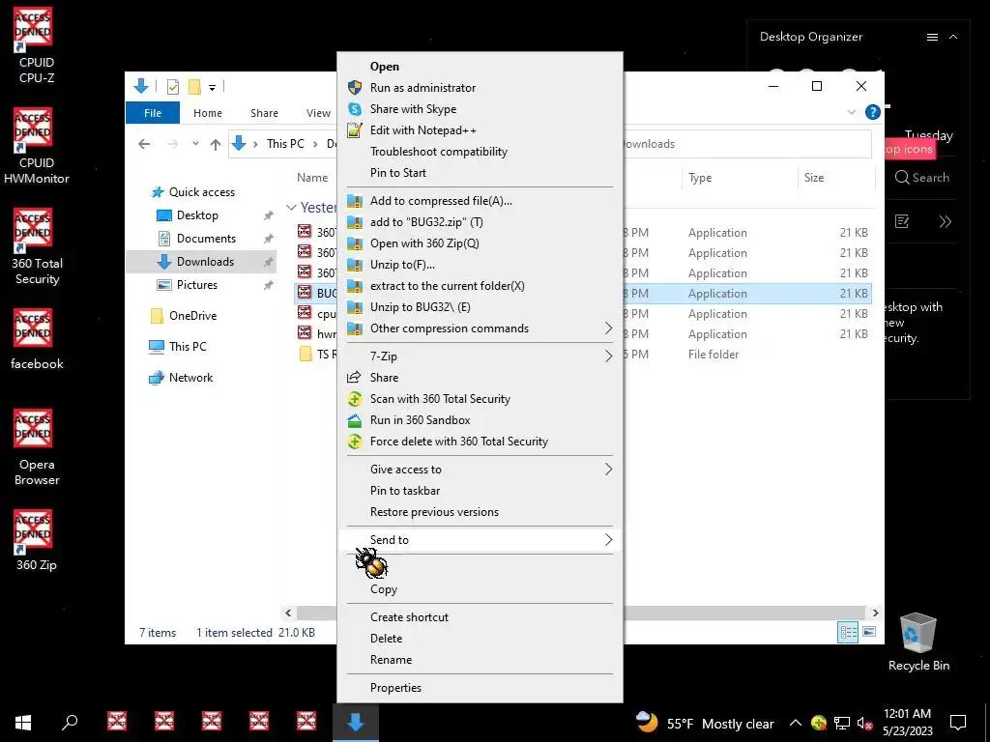Open recent locations dropdown in Explorer
Image resolution: width=990 pixels, height=742 pixels.
[195, 144]
